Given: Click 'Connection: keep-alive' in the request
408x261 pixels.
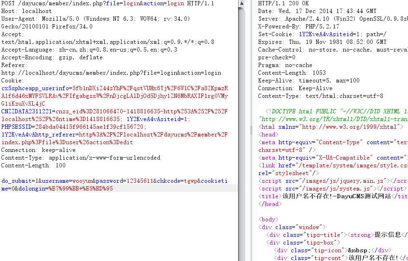Looking at the screenshot, I should pos(39,150).
